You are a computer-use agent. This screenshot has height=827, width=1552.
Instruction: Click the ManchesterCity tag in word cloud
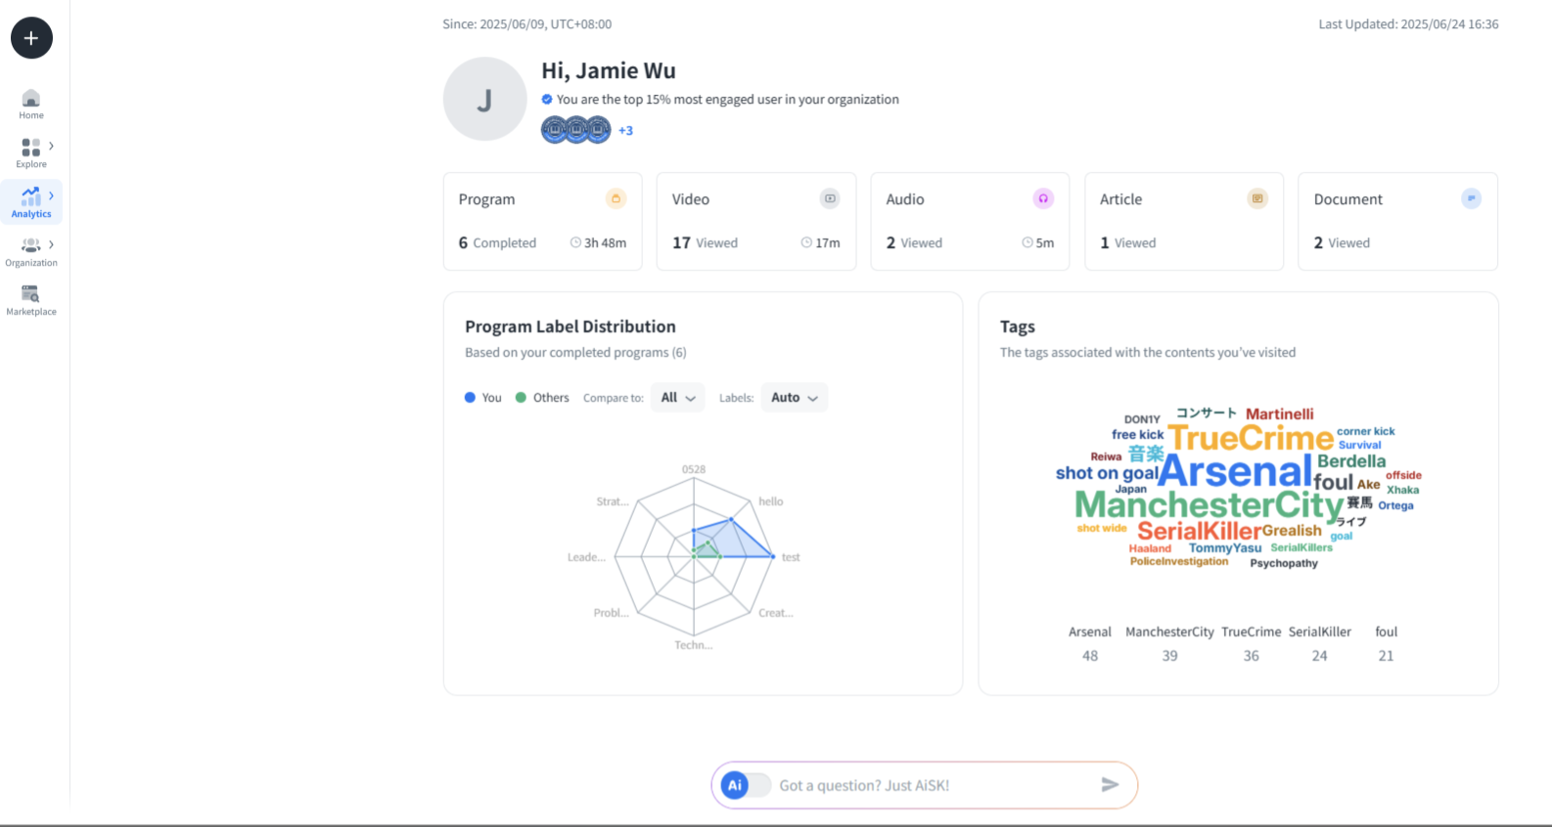pyautogui.click(x=1209, y=505)
